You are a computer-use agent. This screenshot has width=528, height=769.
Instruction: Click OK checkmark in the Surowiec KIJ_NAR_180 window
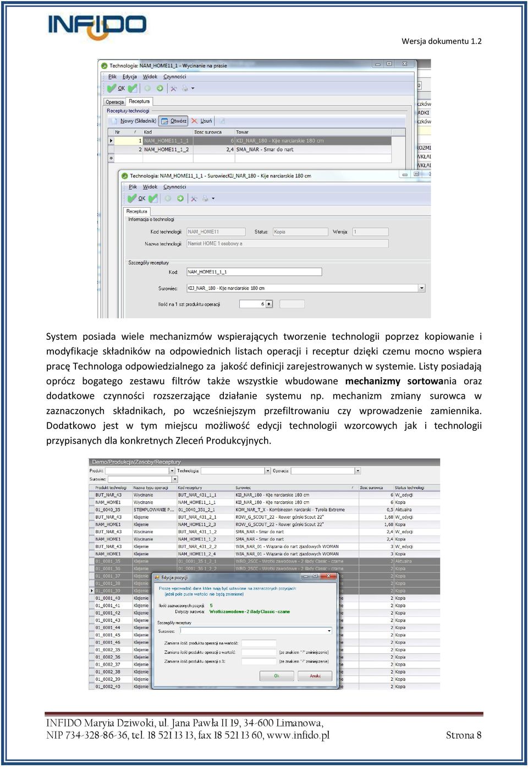(x=137, y=198)
